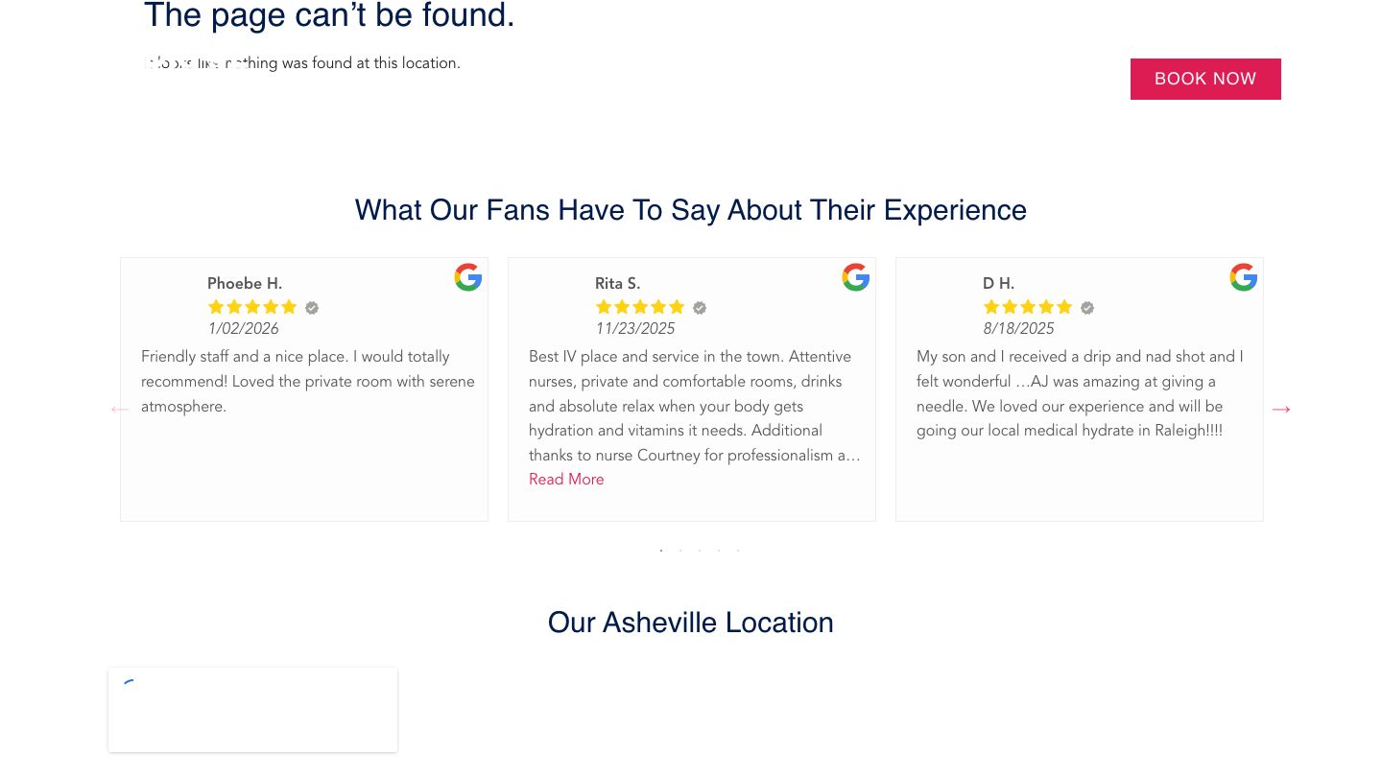
Task: Click the five-star rating under Rita S.
Action: 640,307
